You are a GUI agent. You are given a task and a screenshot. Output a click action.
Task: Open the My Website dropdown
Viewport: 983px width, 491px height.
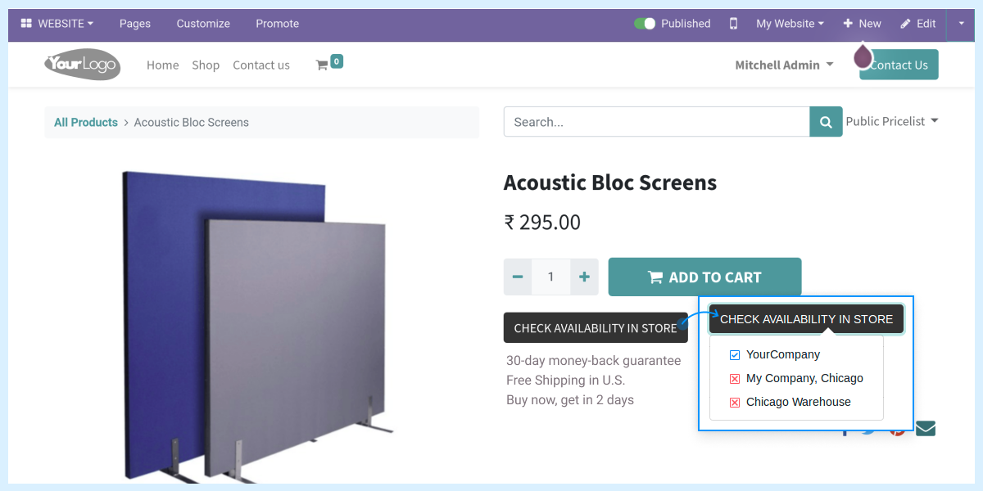tap(789, 24)
